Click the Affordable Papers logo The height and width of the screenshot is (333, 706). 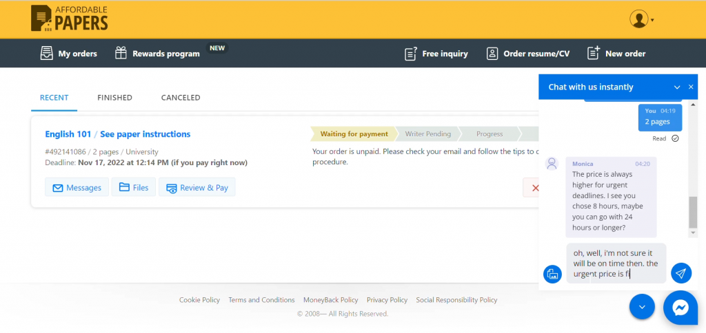(70, 19)
